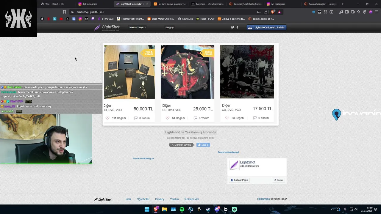
Task: Open EowinLink bookmark
Action: click(x=185, y=19)
